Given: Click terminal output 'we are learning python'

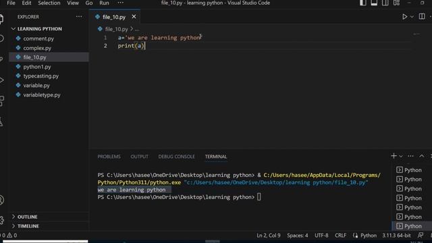Looking at the screenshot, I should point(132,190).
